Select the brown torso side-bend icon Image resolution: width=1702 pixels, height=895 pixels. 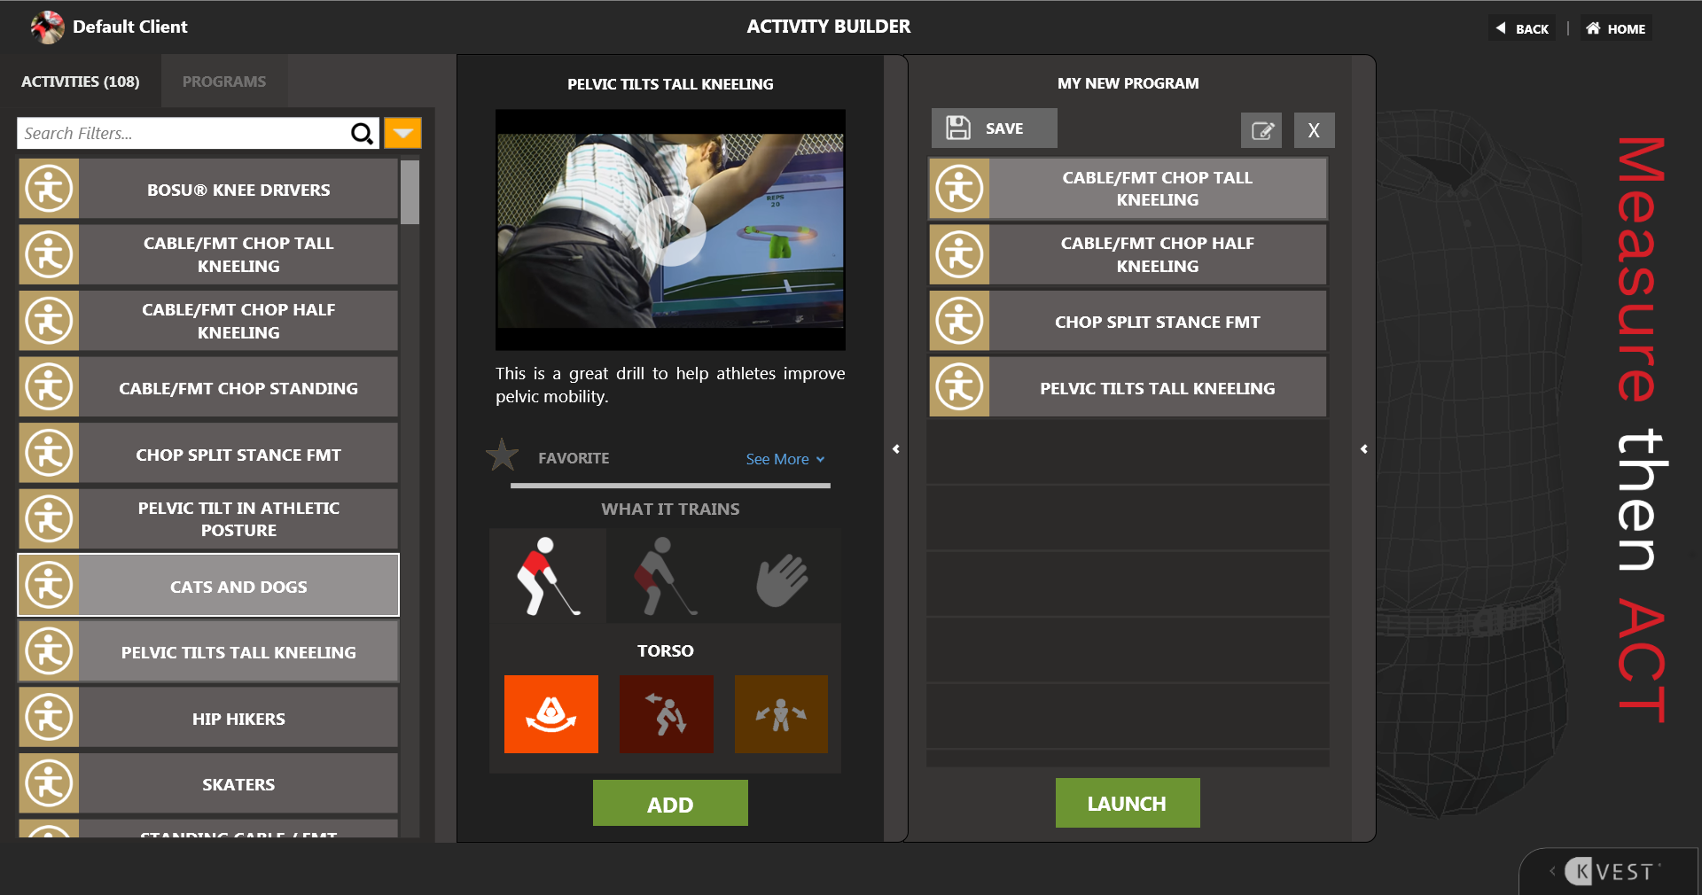tap(780, 714)
